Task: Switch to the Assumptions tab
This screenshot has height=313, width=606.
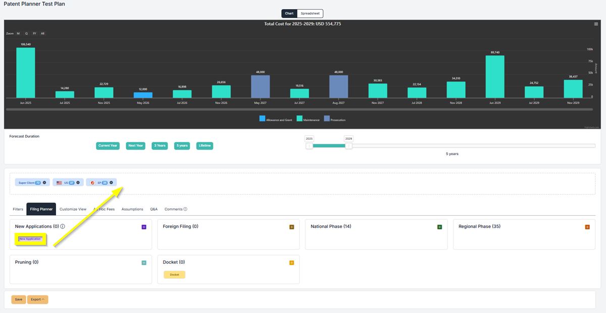Action: click(132, 209)
